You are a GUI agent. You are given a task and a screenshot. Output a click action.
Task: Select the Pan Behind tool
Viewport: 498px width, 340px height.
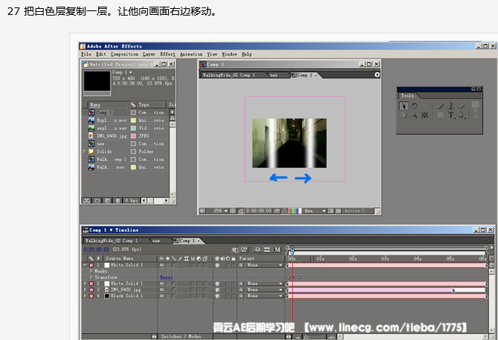click(x=424, y=115)
